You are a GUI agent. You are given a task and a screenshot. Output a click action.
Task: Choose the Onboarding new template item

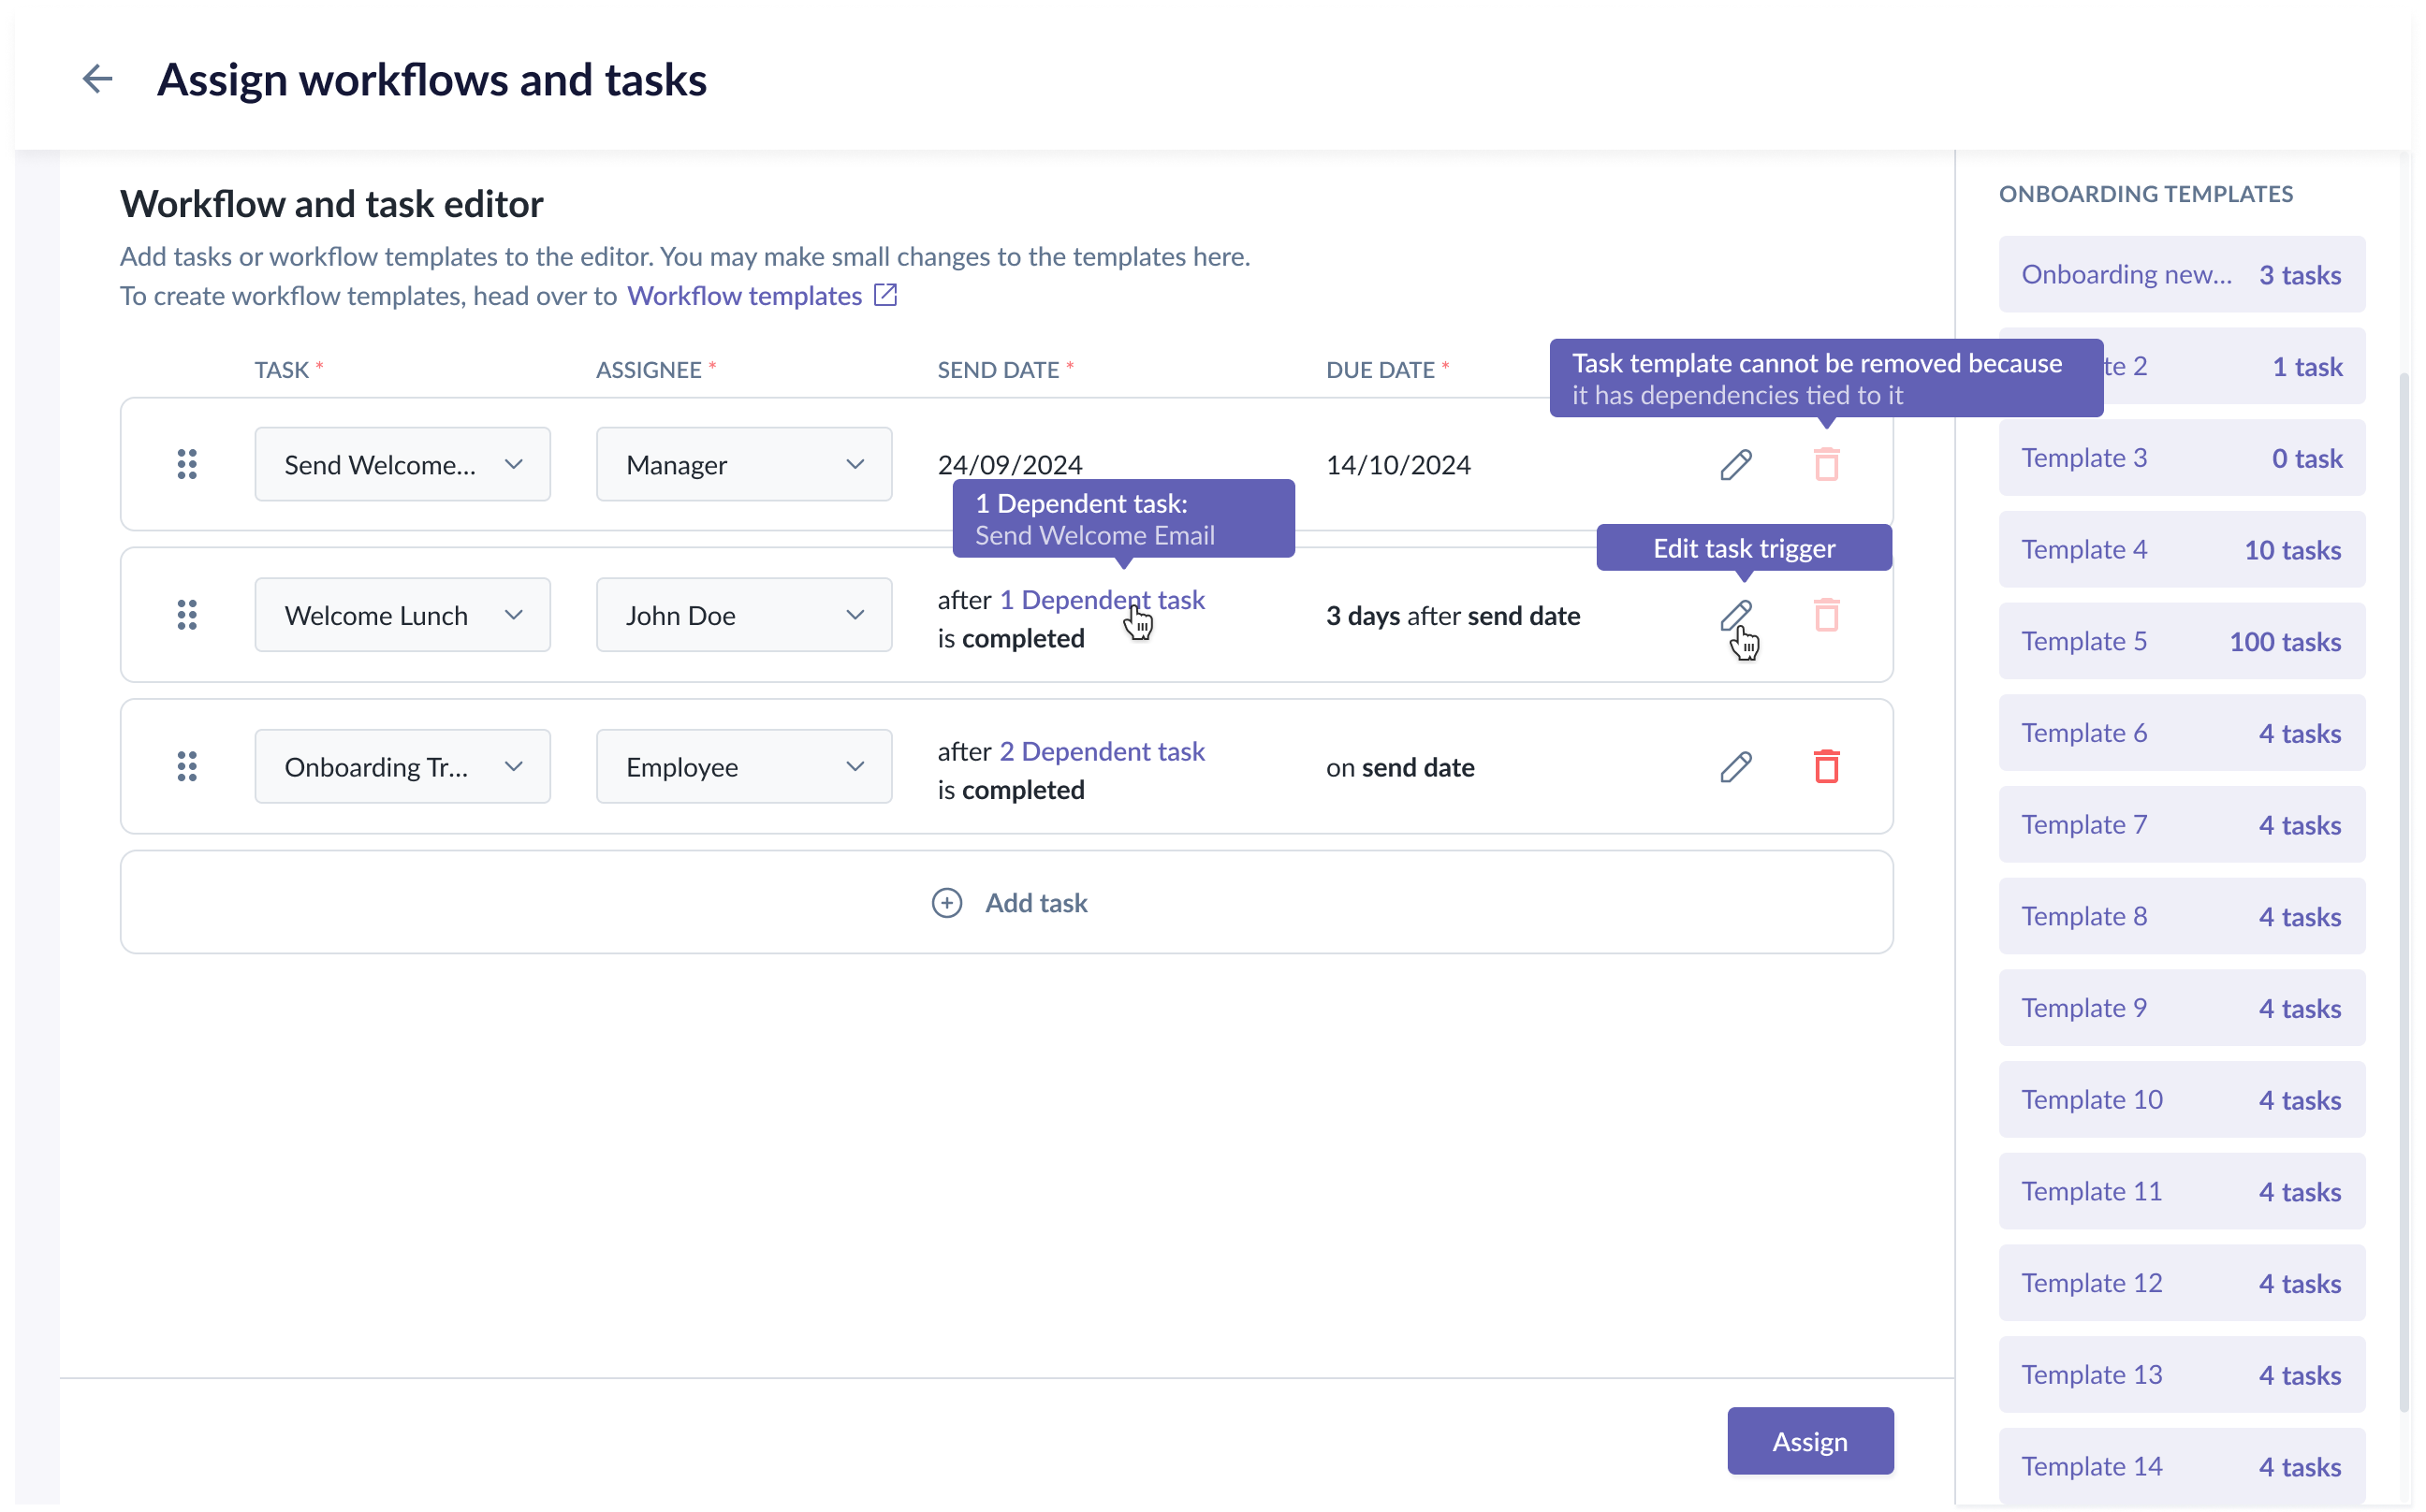pyautogui.click(x=2181, y=275)
